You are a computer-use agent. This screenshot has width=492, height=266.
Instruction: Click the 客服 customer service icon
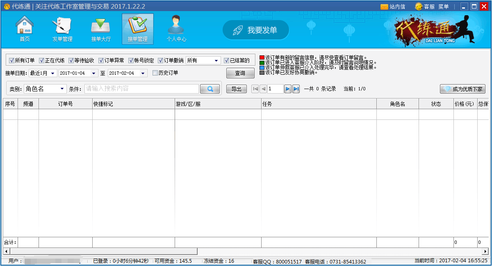(x=419, y=7)
